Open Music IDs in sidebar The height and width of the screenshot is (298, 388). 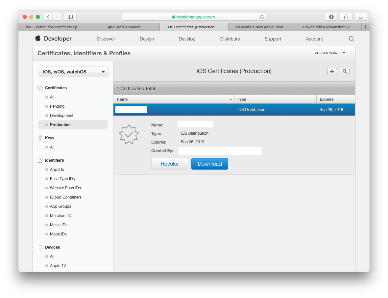[59, 225]
